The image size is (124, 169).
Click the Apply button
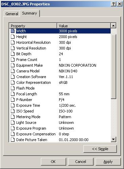pos(108,162)
